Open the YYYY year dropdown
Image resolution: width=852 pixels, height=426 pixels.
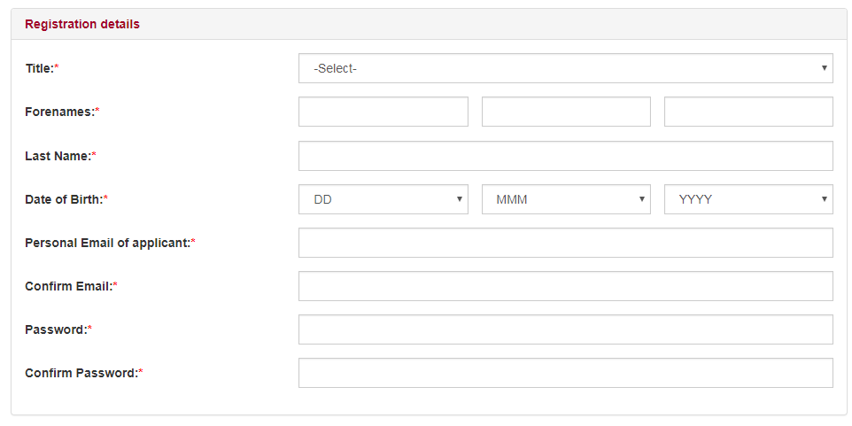click(x=748, y=199)
